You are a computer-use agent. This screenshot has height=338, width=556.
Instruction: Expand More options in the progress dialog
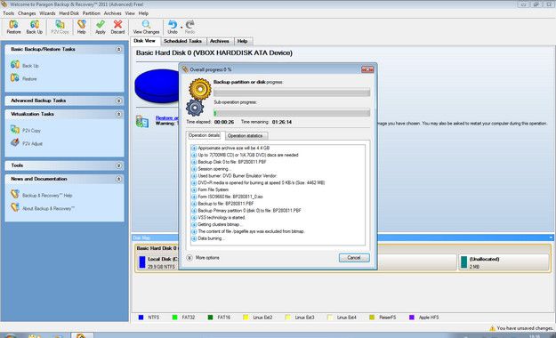(x=189, y=258)
